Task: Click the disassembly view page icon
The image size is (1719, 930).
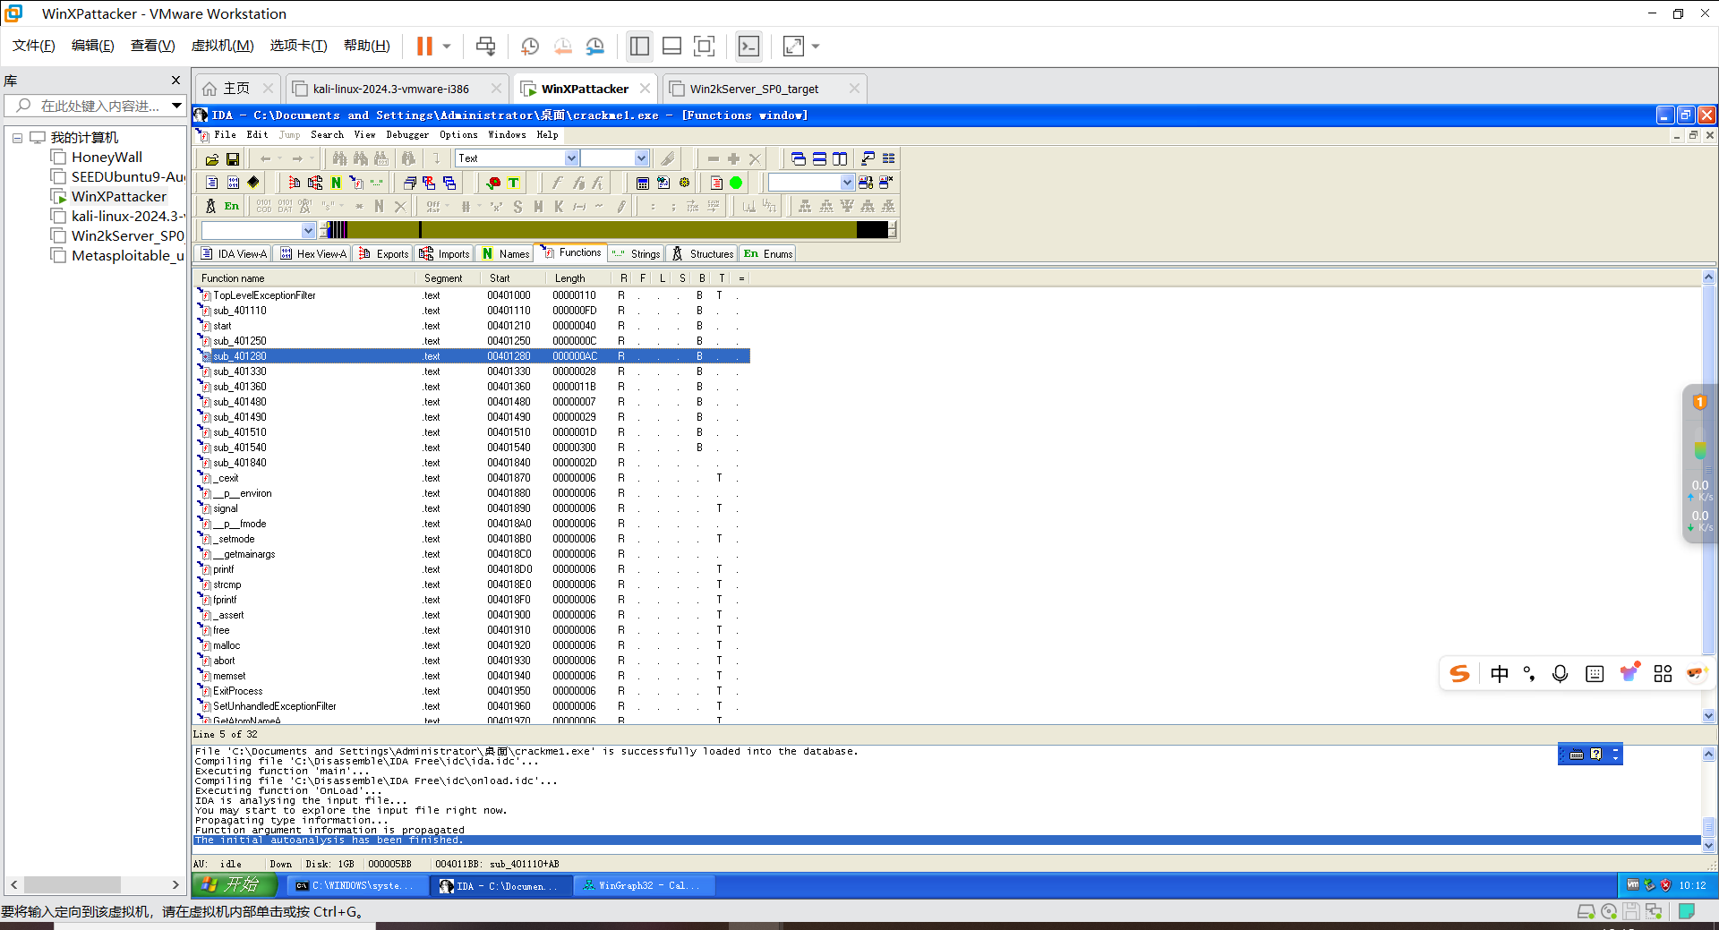Action: tap(212, 183)
